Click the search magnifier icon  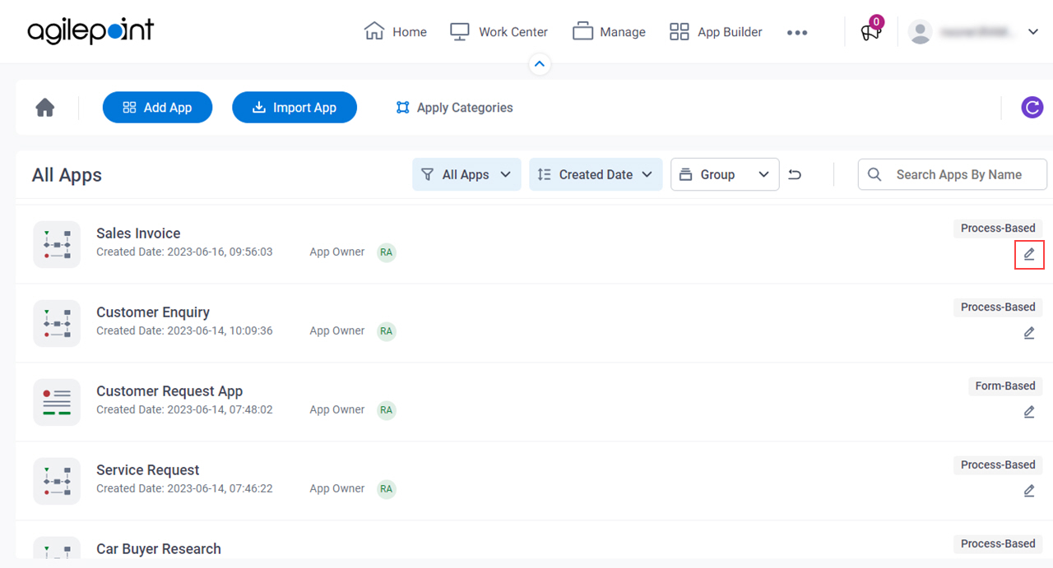tap(874, 174)
